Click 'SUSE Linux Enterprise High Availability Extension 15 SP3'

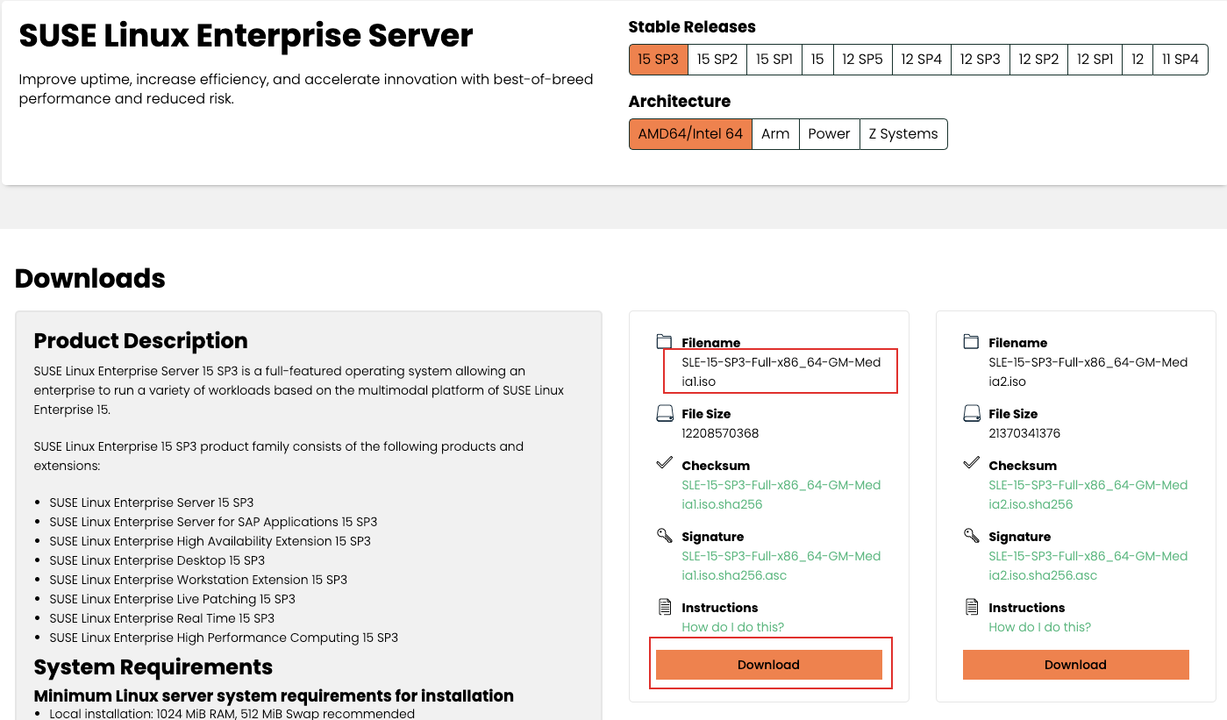pyautogui.click(x=210, y=541)
